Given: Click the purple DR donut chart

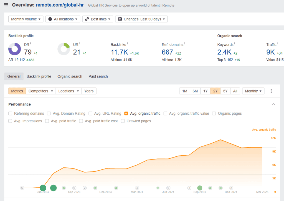Looking at the screenshot, I should 15,49.
